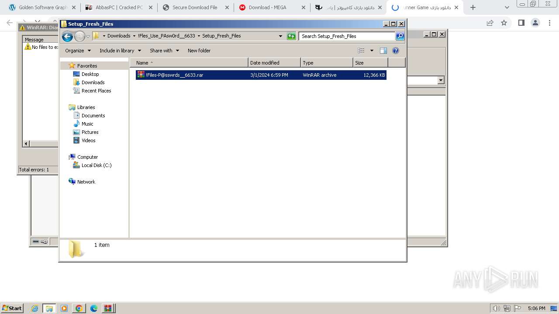Share this page icon in Chrome
This screenshot has width=559, height=314.
[x=490, y=23]
